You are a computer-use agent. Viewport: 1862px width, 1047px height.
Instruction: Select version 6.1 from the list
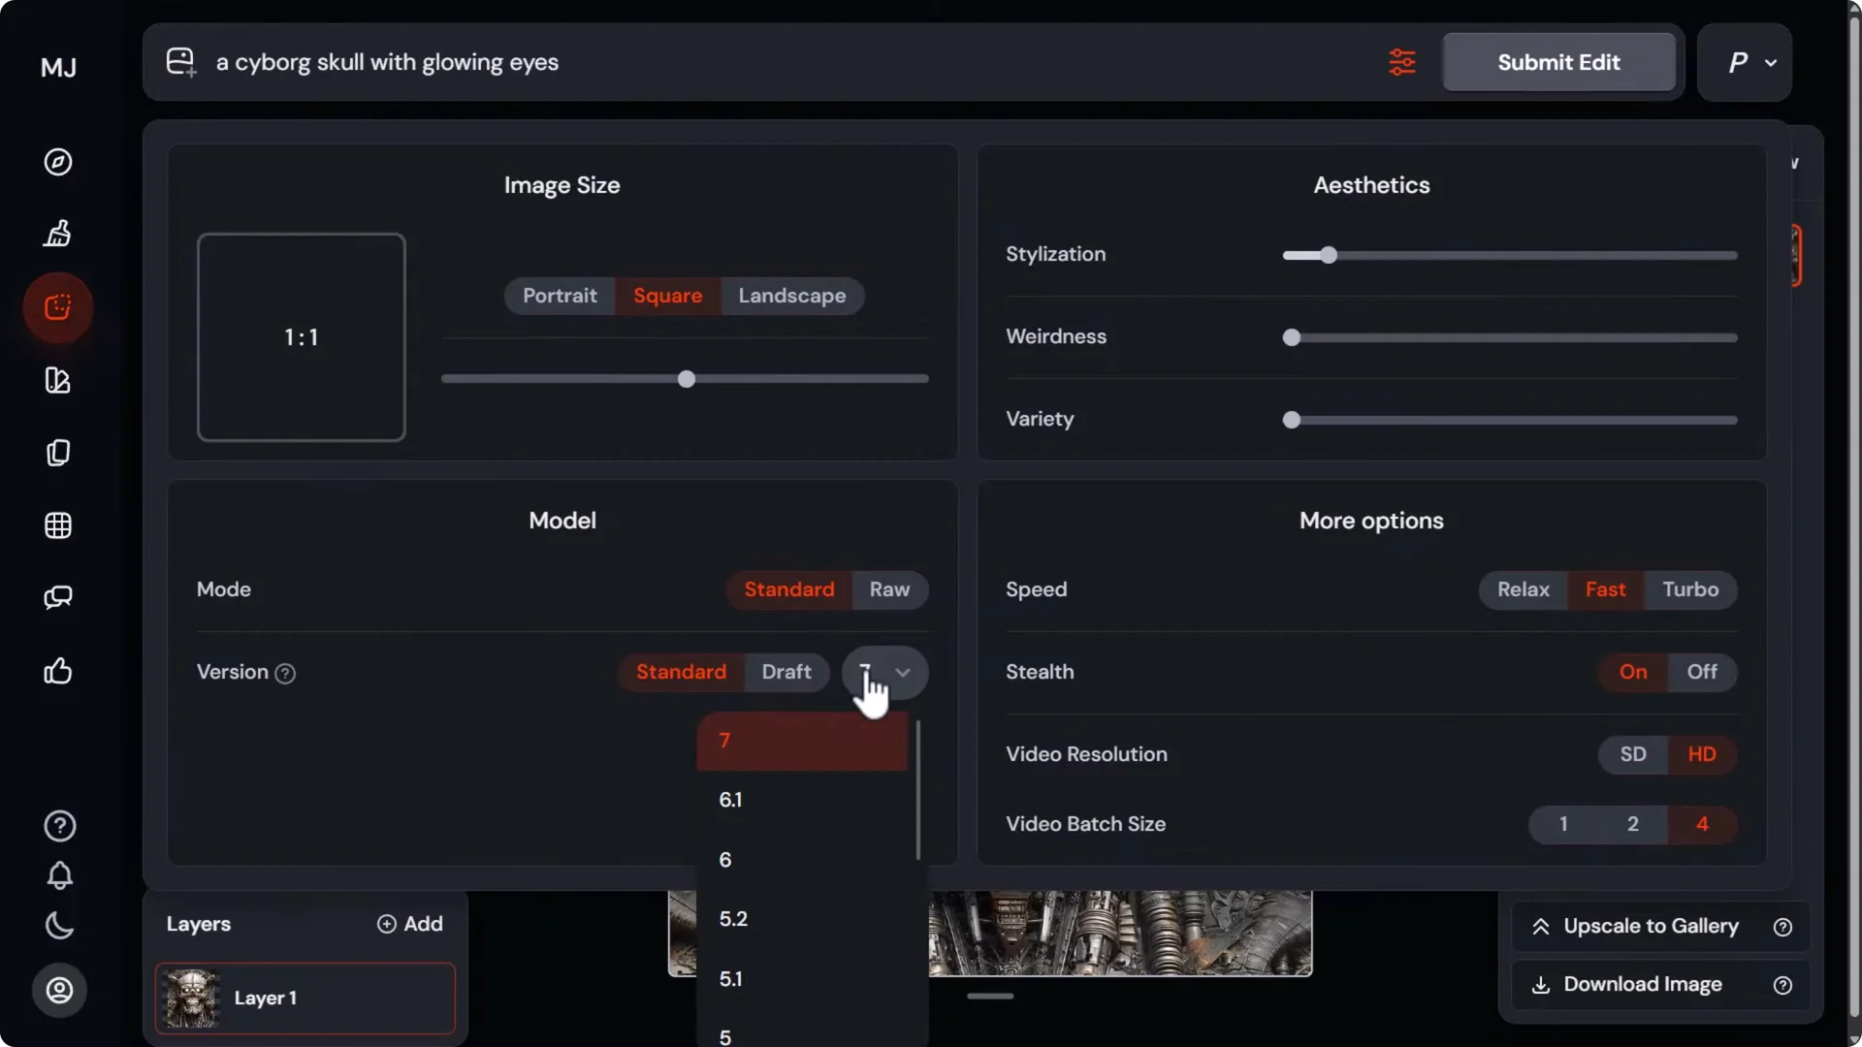coord(731,800)
